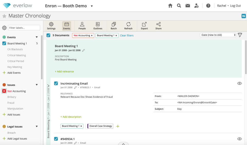Preview Incriminating Email with eye icon
This screenshot has width=247, height=145.
pos(240,83)
